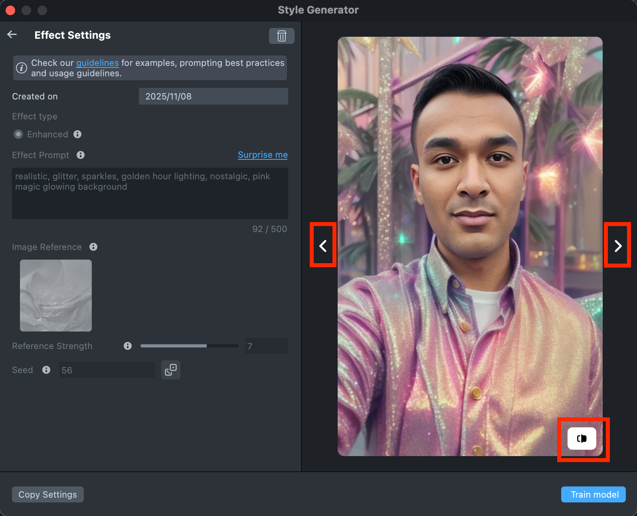Image resolution: width=637 pixels, height=516 pixels.
Task: Select the Enhanced effect type radio button
Action: pyautogui.click(x=18, y=134)
